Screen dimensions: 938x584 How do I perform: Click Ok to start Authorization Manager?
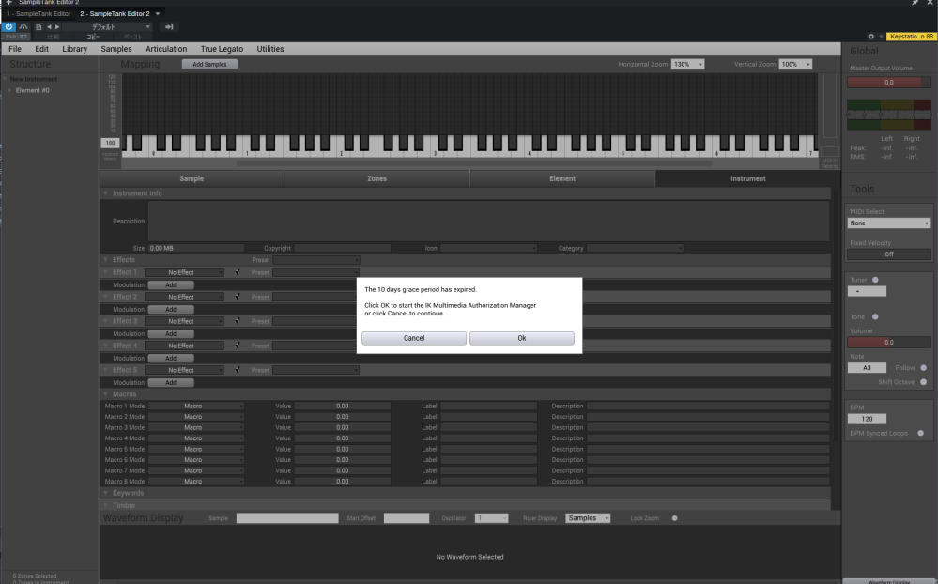point(522,338)
